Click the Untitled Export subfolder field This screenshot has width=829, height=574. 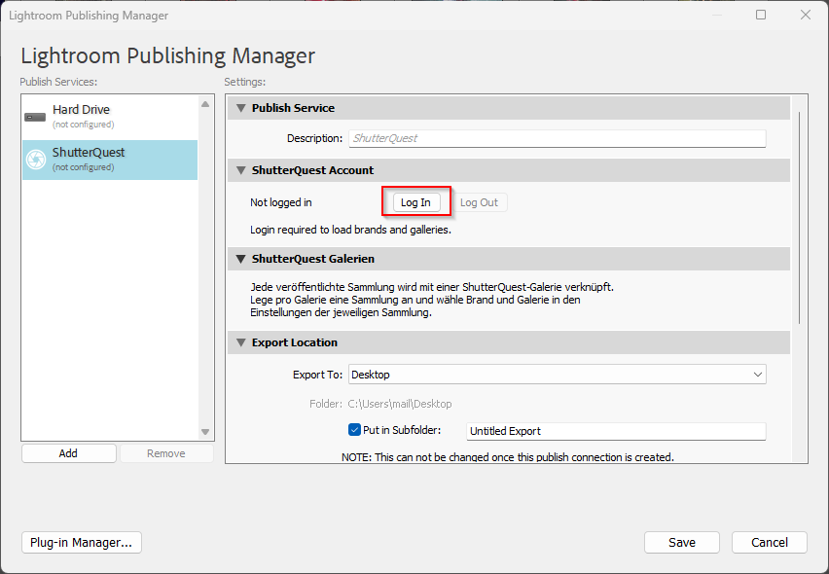pos(616,431)
